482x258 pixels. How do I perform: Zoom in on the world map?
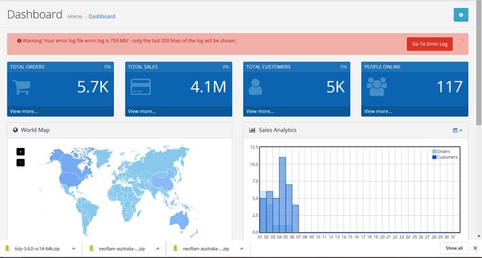20,151
